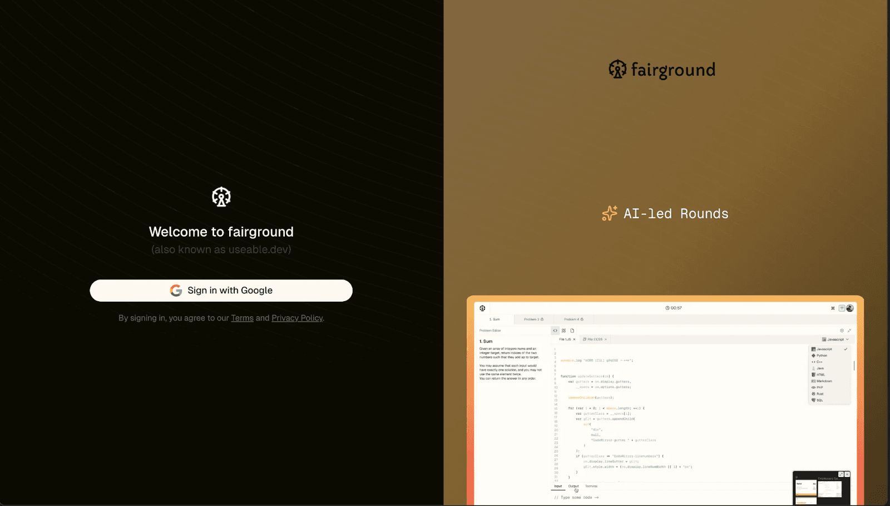Uncheck the Javascript checkmark in the language menu
This screenshot has height=506, width=890.
point(845,349)
